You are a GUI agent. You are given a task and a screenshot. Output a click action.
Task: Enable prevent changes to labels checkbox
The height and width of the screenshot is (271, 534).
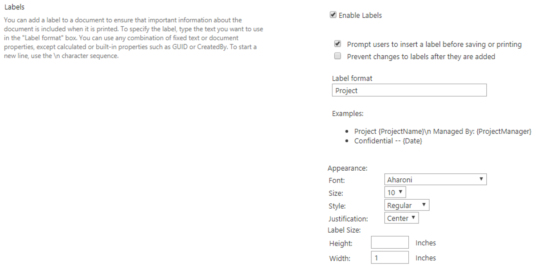(338, 57)
